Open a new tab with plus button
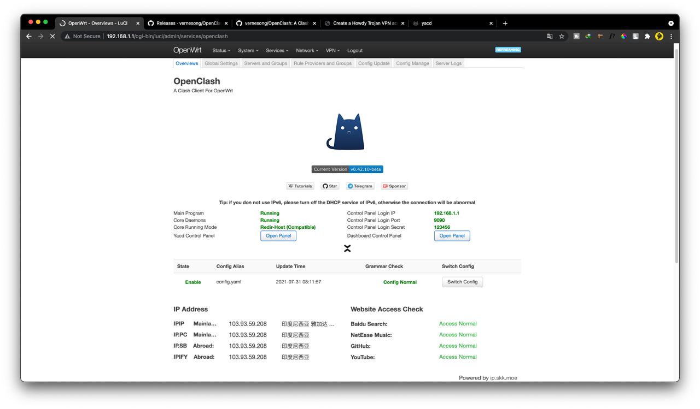This screenshot has width=700, height=409. click(x=505, y=23)
